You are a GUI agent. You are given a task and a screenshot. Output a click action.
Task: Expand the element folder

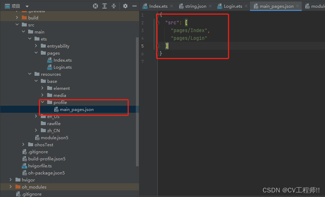coord(43,88)
